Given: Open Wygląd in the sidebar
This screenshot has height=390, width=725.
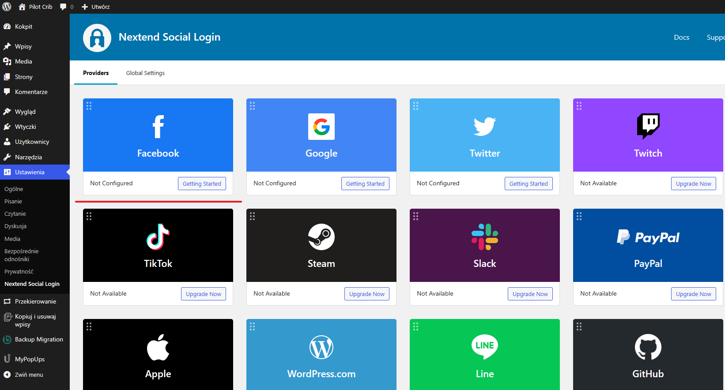Looking at the screenshot, I should pyautogui.click(x=35, y=112).
